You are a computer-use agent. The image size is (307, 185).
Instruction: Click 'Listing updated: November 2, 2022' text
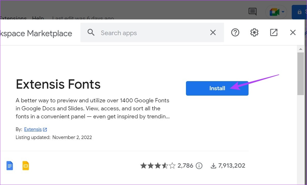[x=54, y=137]
